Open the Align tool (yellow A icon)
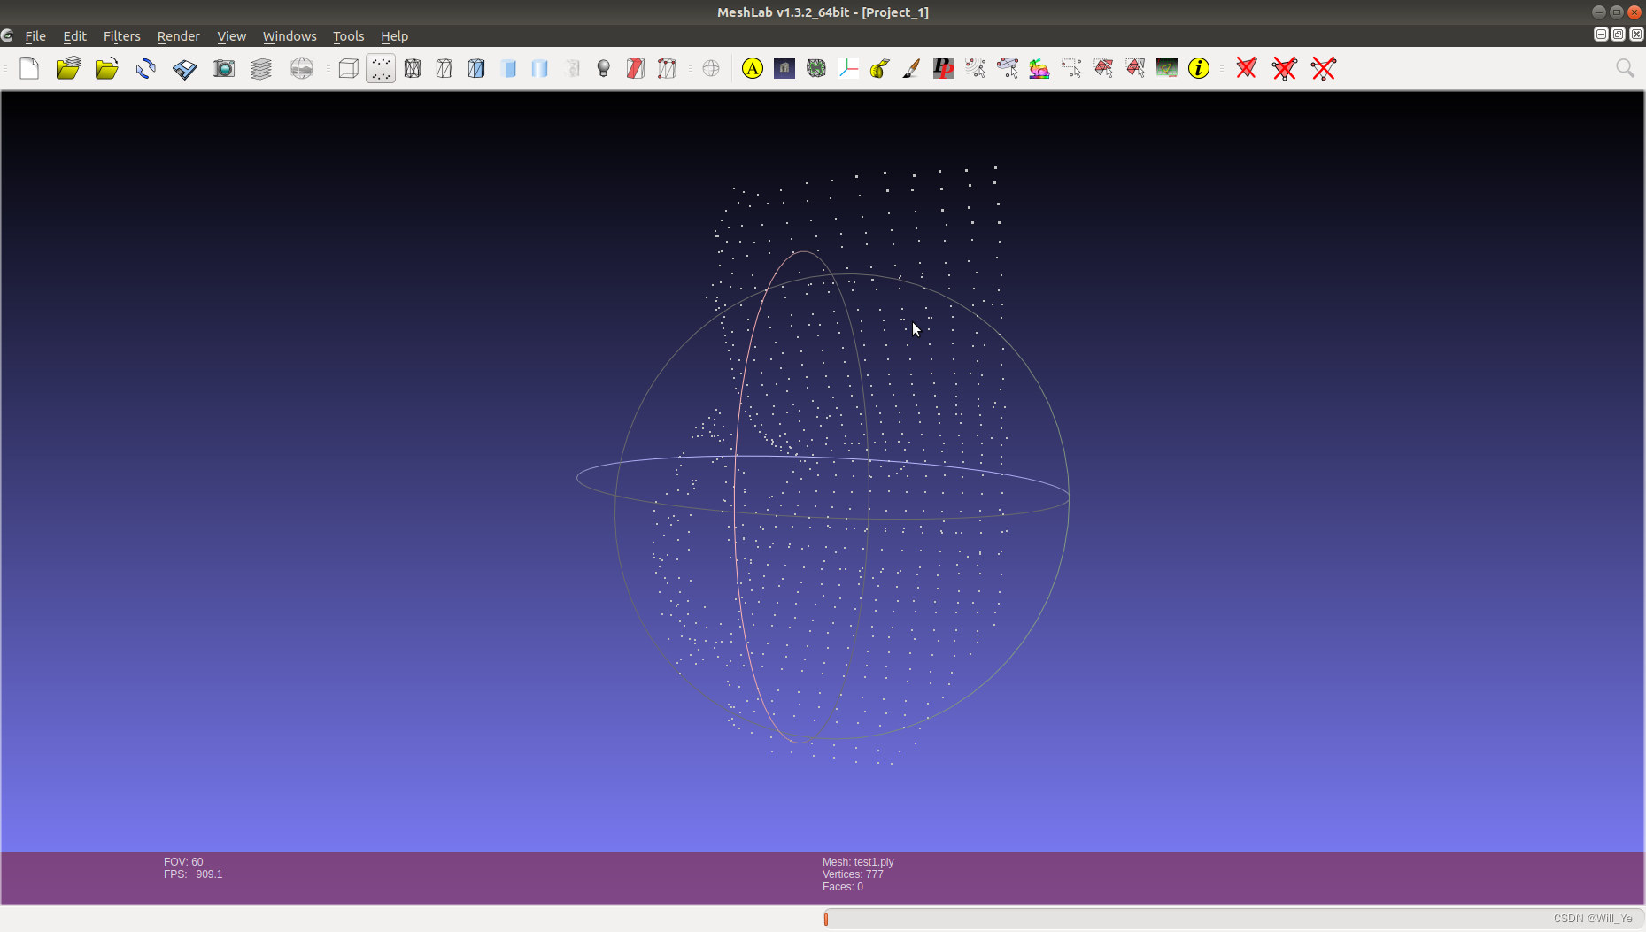The width and height of the screenshot is (1646, 932). pyautogui.click(x=753, y=68)
